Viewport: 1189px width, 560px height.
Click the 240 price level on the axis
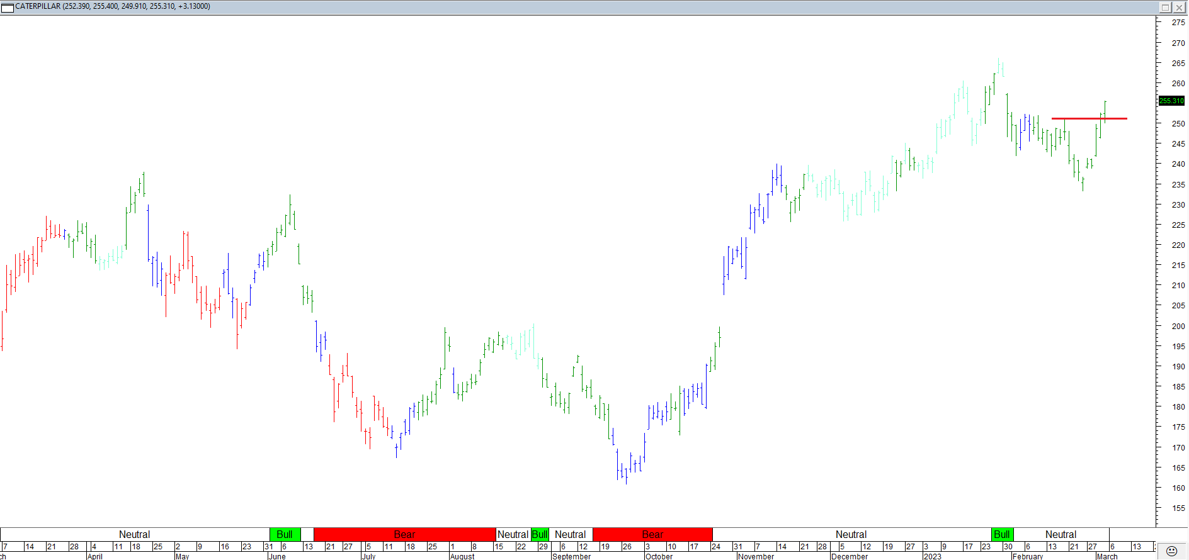coord(1178,164)
